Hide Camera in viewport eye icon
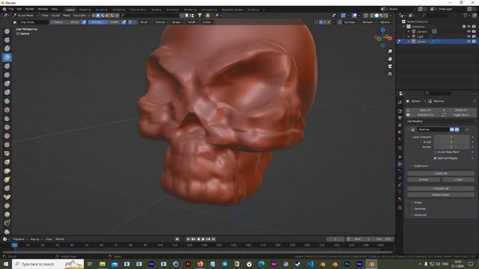The image size is (479, 269). (469, 31)
